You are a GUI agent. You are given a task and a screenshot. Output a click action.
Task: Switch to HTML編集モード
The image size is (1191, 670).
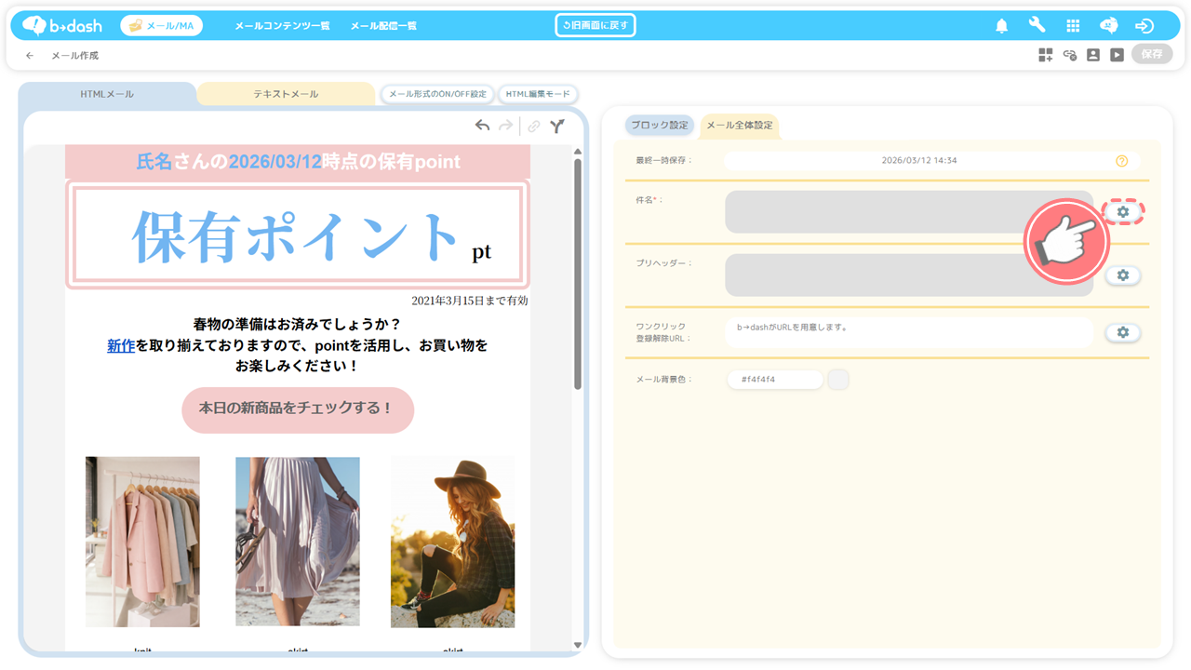click(538, 94)
